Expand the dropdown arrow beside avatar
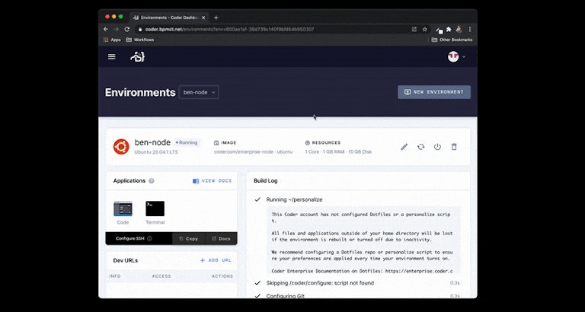Image resolution: width=585 pixels, height=312 pixels. [x=464, y=57]
